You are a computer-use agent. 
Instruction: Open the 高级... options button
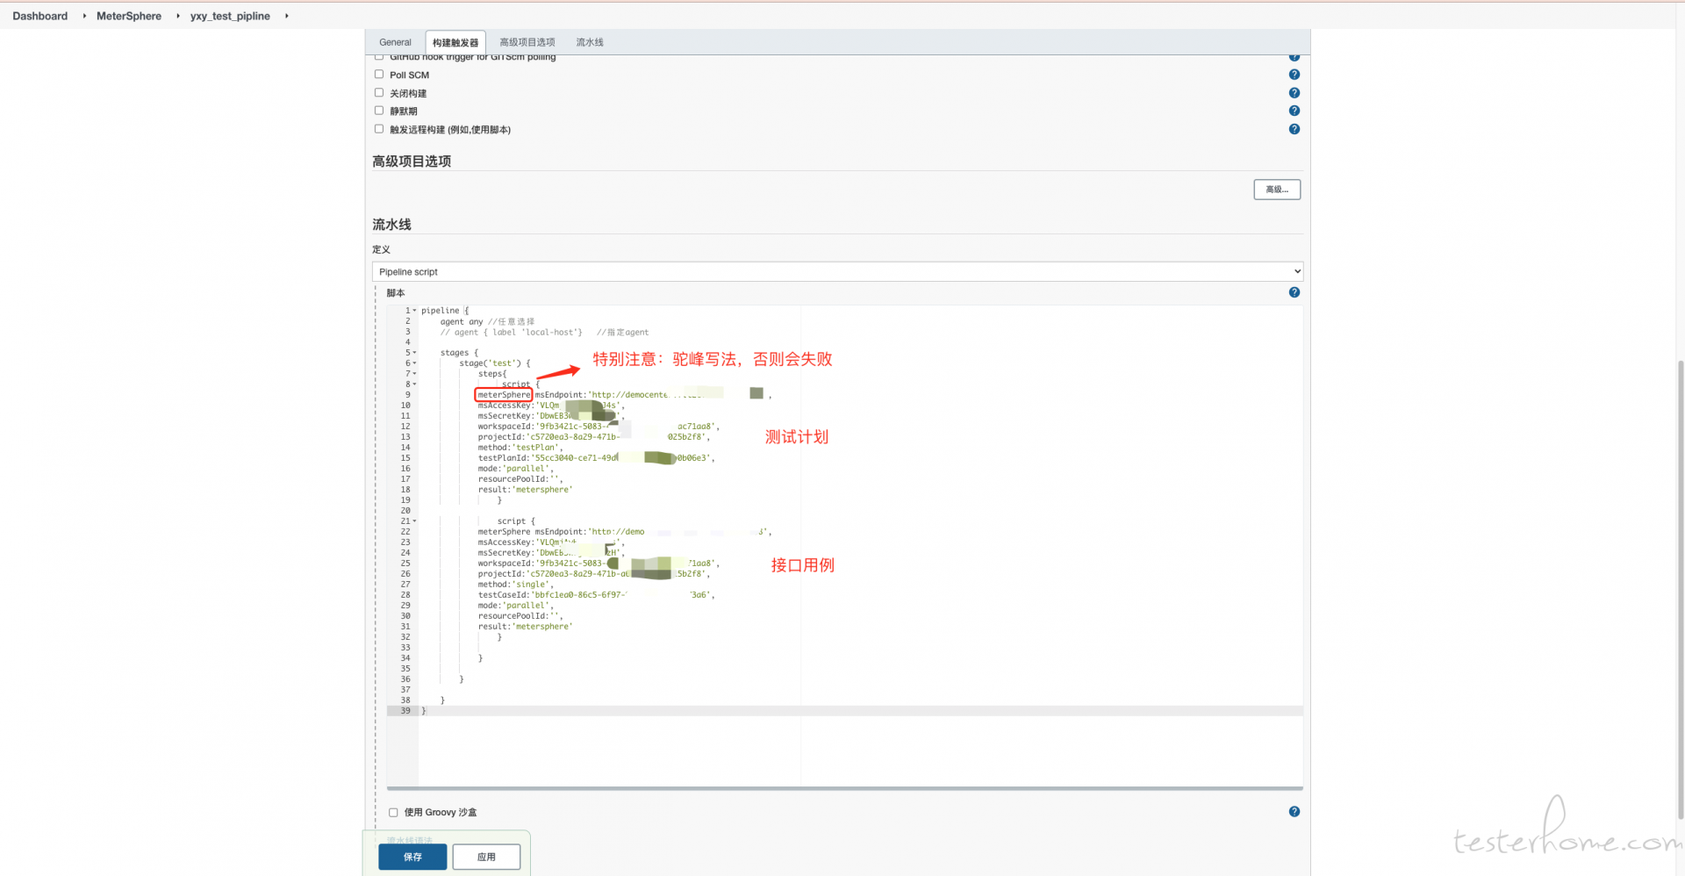point(1277,190)
